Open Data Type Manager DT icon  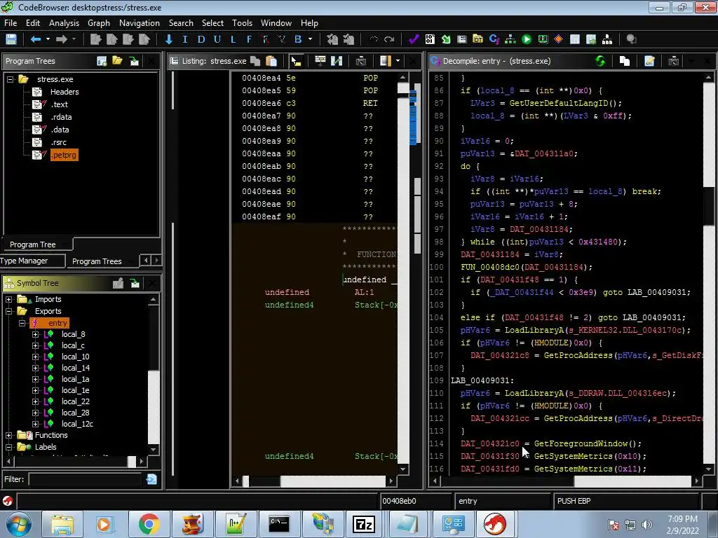477,39
